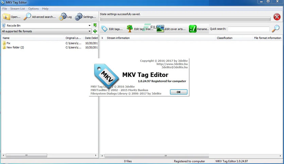Click the http://www.3delite.hu link
Screen dimensions: 284x164
pyautogui.click(x=172, y=64)
